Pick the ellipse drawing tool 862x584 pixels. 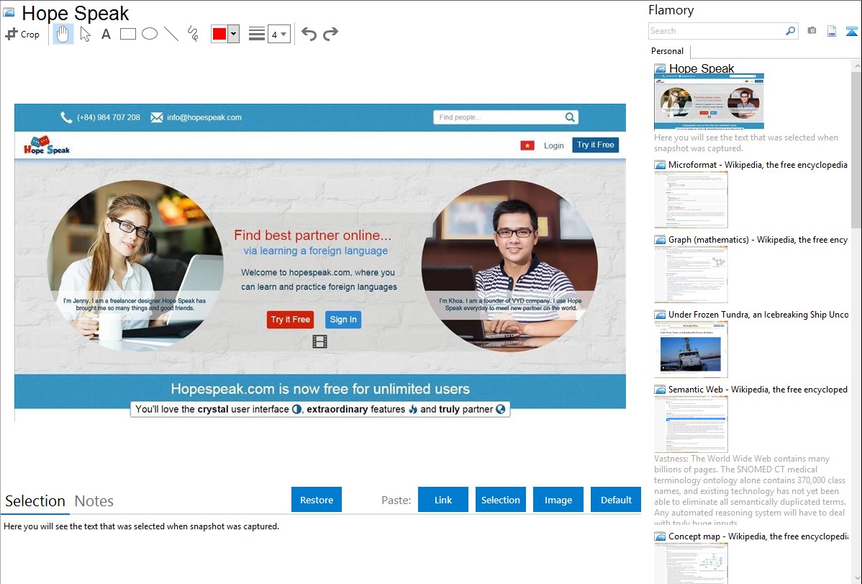click(150, 34)
